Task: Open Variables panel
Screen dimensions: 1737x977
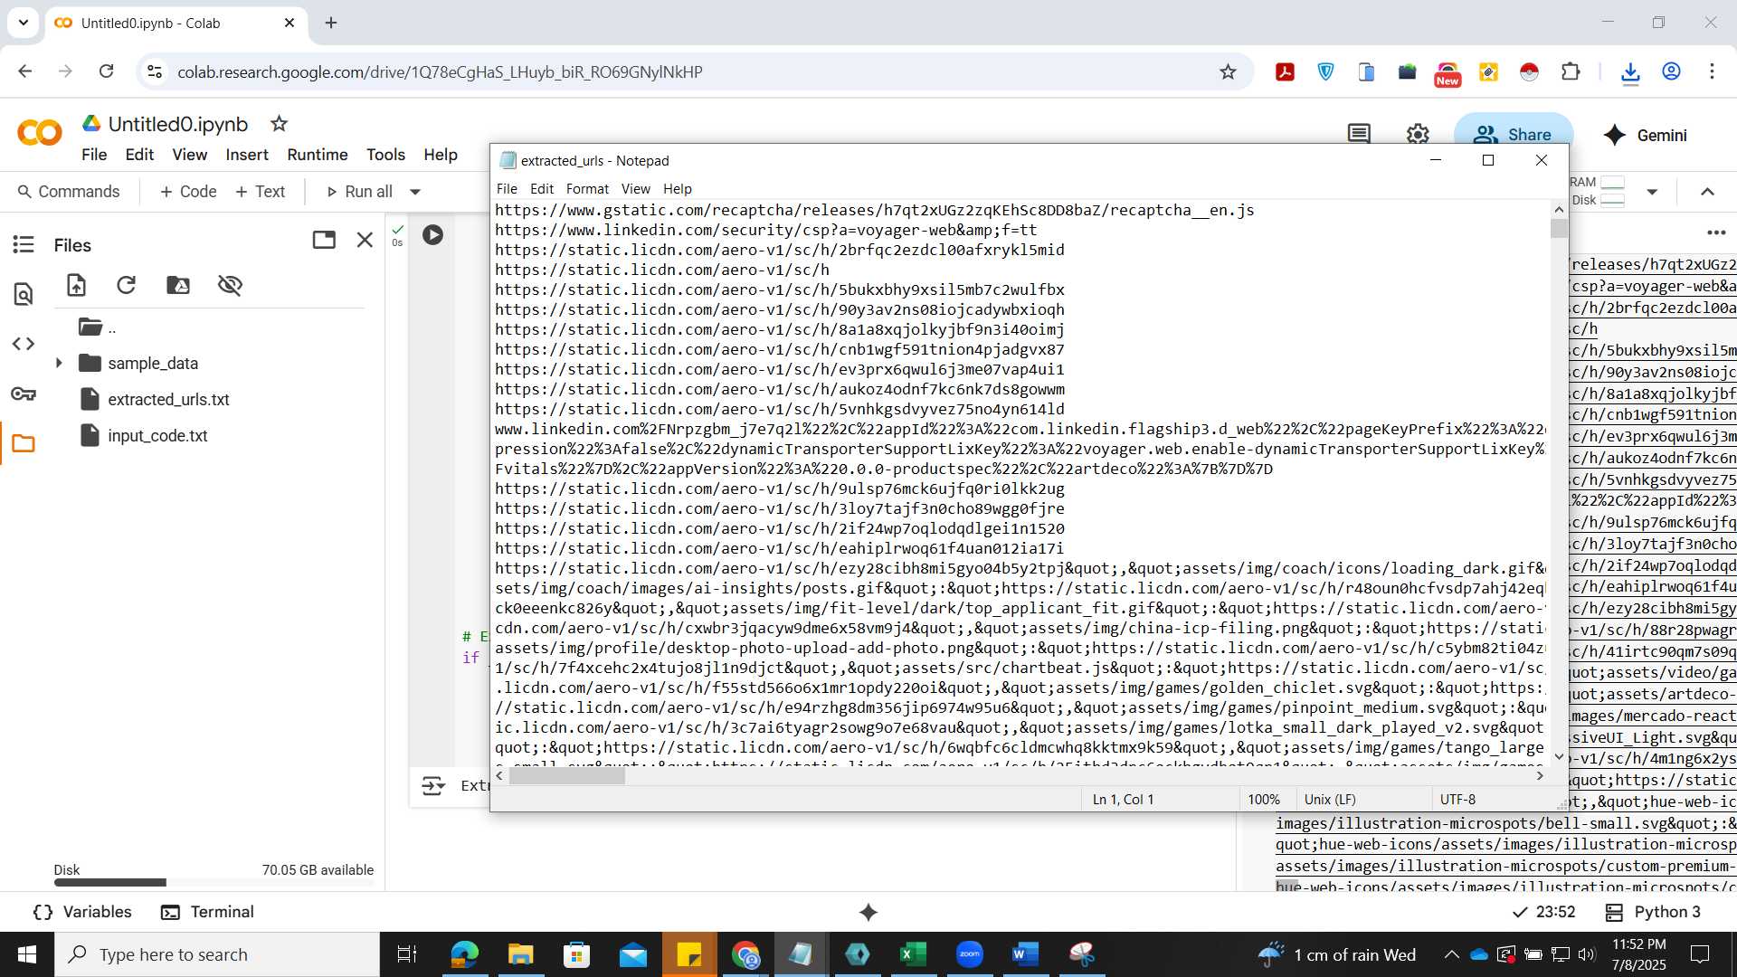Action: 82,912
